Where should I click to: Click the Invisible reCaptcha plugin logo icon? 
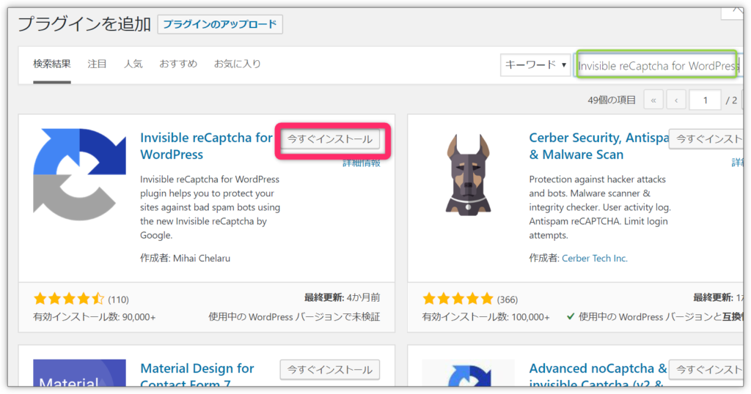pyautogui.click(x=79, y=174)
